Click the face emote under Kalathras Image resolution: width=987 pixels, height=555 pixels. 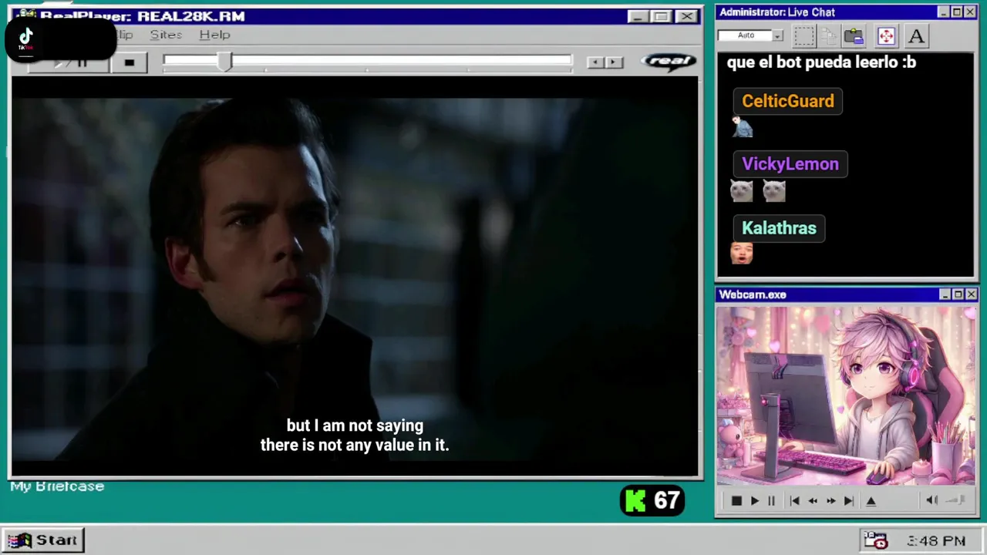tap(742, 253)
